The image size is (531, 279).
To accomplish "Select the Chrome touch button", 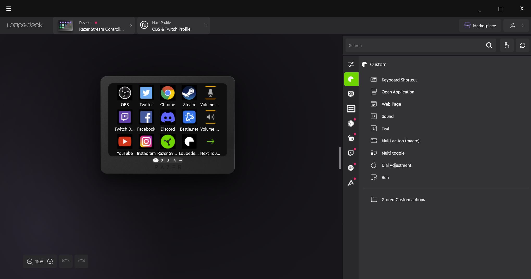I will pyautogui.click(x=167, y=93).
